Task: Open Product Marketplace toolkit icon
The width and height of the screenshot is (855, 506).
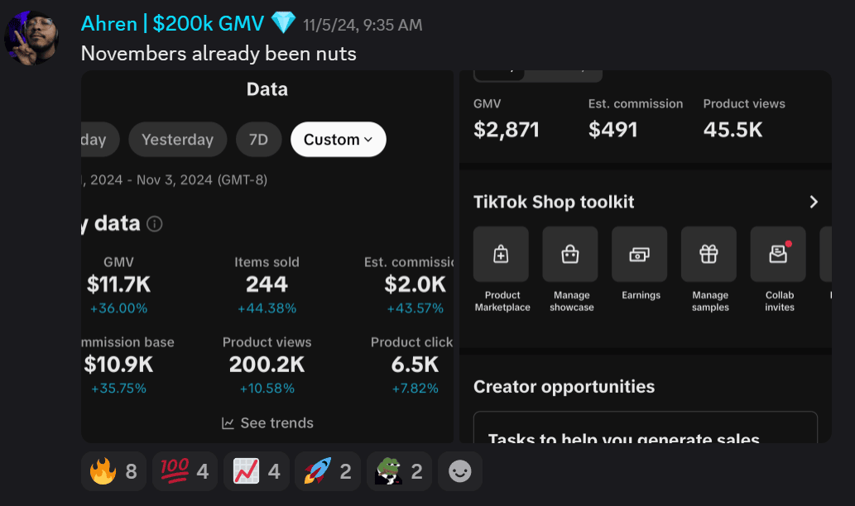Action: click(501, 255)
